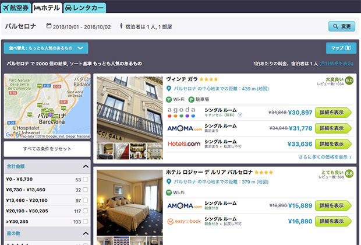Image resolution: width=361 pixels, height=245 pixels.
Task: Click the Barcelona map preview
Action: coord(47,106)
